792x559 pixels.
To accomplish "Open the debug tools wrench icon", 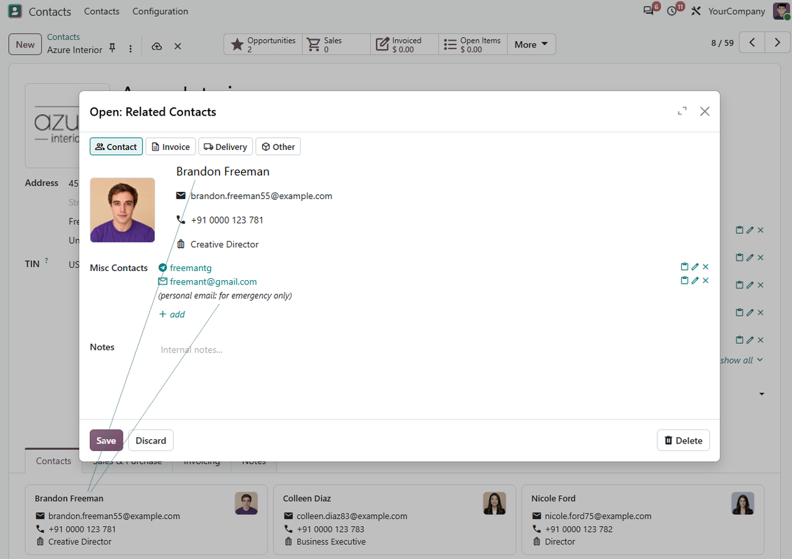I will (696, 11).
